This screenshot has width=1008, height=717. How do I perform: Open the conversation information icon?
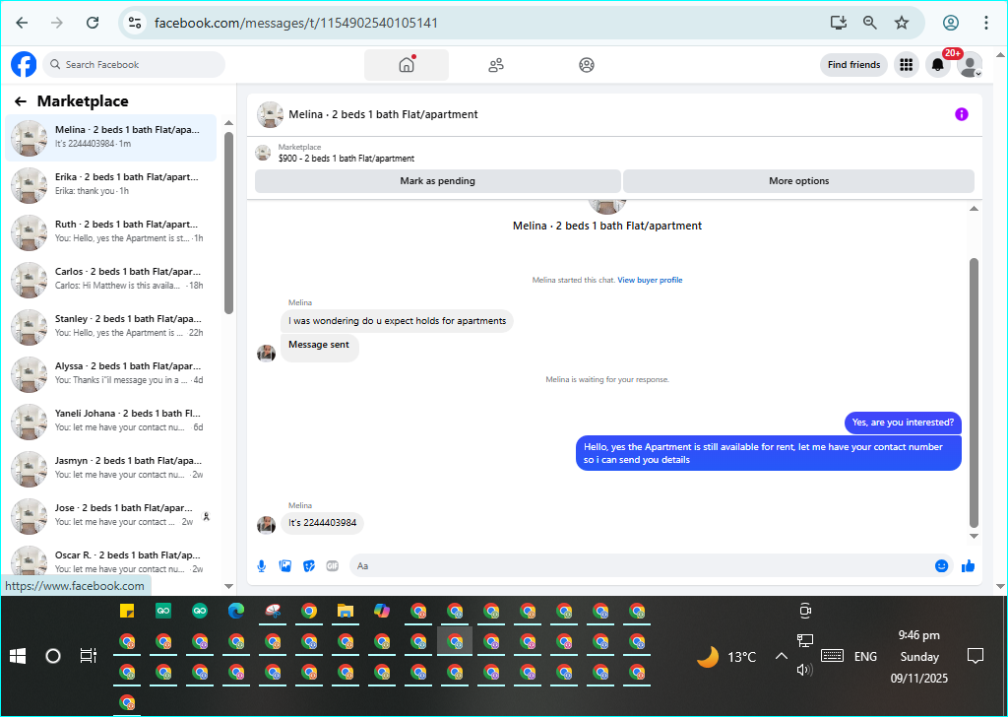961,114
